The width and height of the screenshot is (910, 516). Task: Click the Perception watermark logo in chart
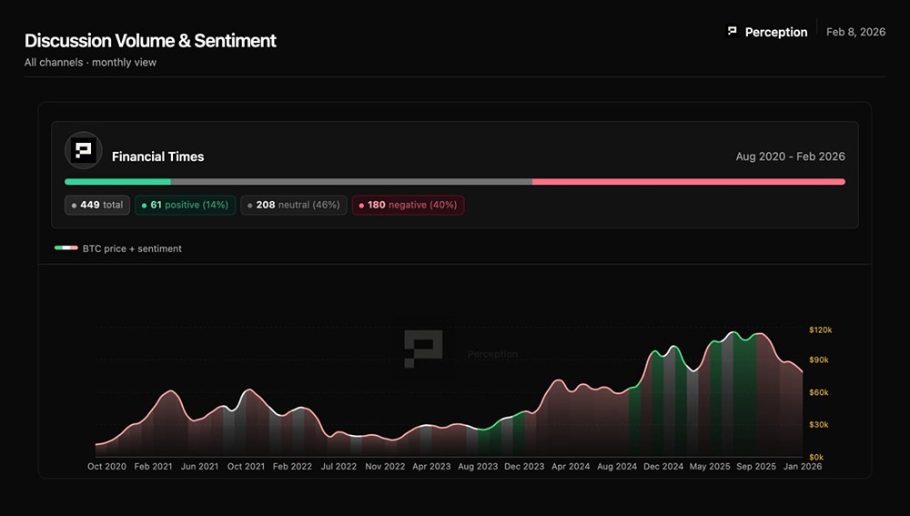(423, 350)
